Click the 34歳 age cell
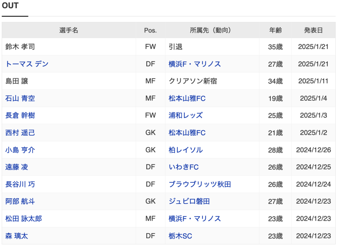338x247 pixels. click(x=275, y=81)
